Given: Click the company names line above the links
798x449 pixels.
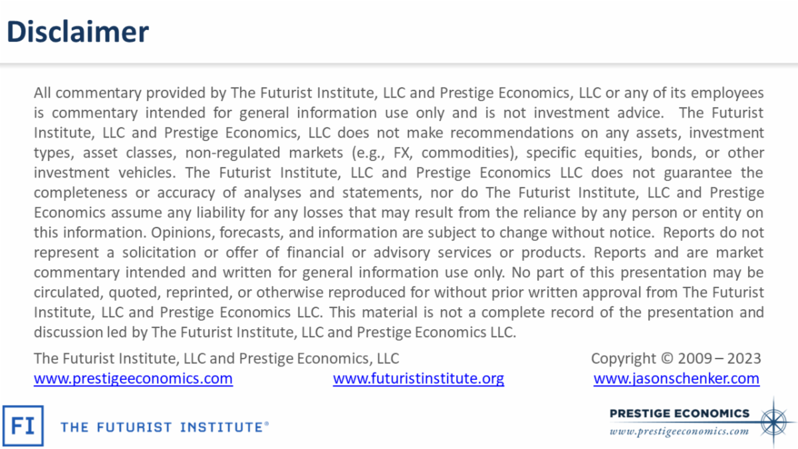Looking at the screenshot, I should tap(216, 359).
